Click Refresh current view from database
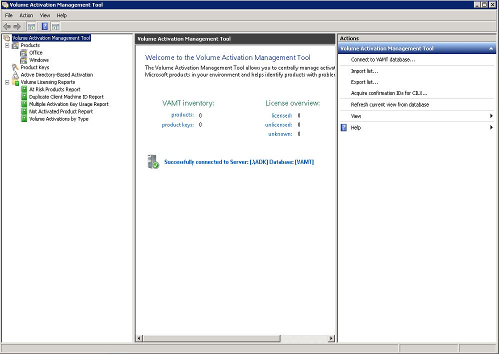 (x=389, y=104)
